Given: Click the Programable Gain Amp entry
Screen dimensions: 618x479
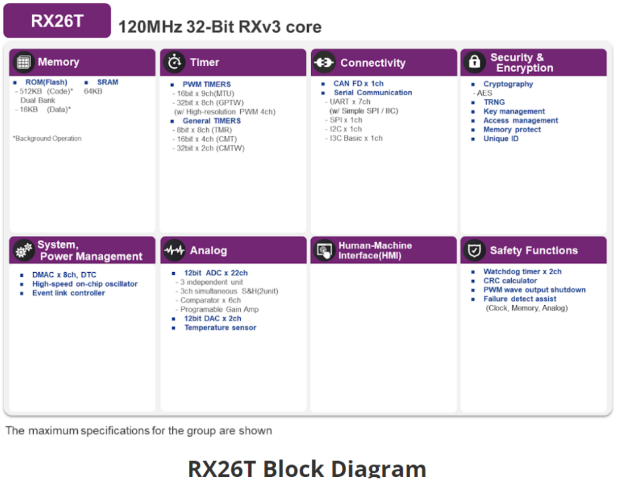Looking at the screenshot, I should pos(217,309).
